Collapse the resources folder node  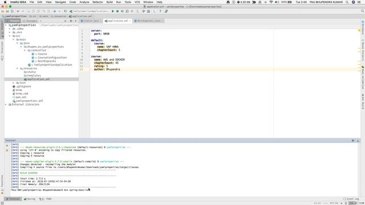(x=18, y=68)
